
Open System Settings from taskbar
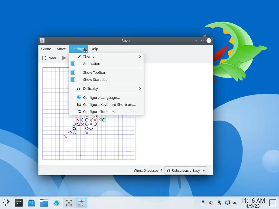(19, 203)
